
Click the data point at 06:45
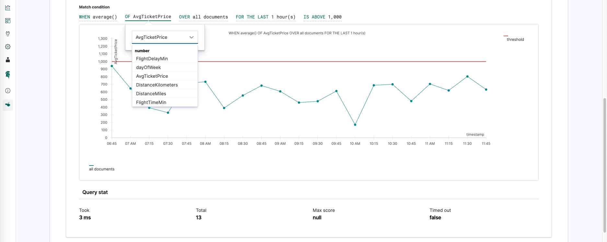point(112,66)
